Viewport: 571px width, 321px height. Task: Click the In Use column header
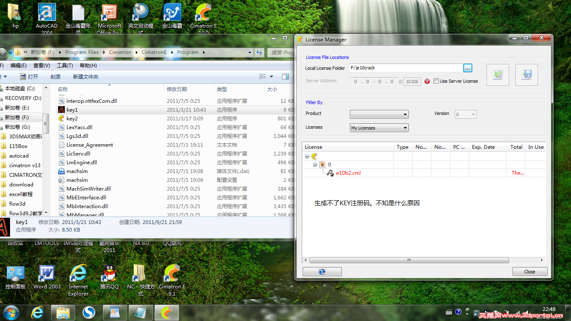[536, 147]
